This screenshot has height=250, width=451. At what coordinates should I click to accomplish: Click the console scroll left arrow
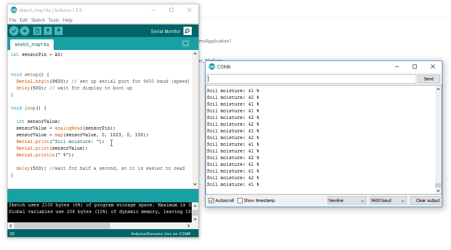pyautogui.click(x=11, y=226)
